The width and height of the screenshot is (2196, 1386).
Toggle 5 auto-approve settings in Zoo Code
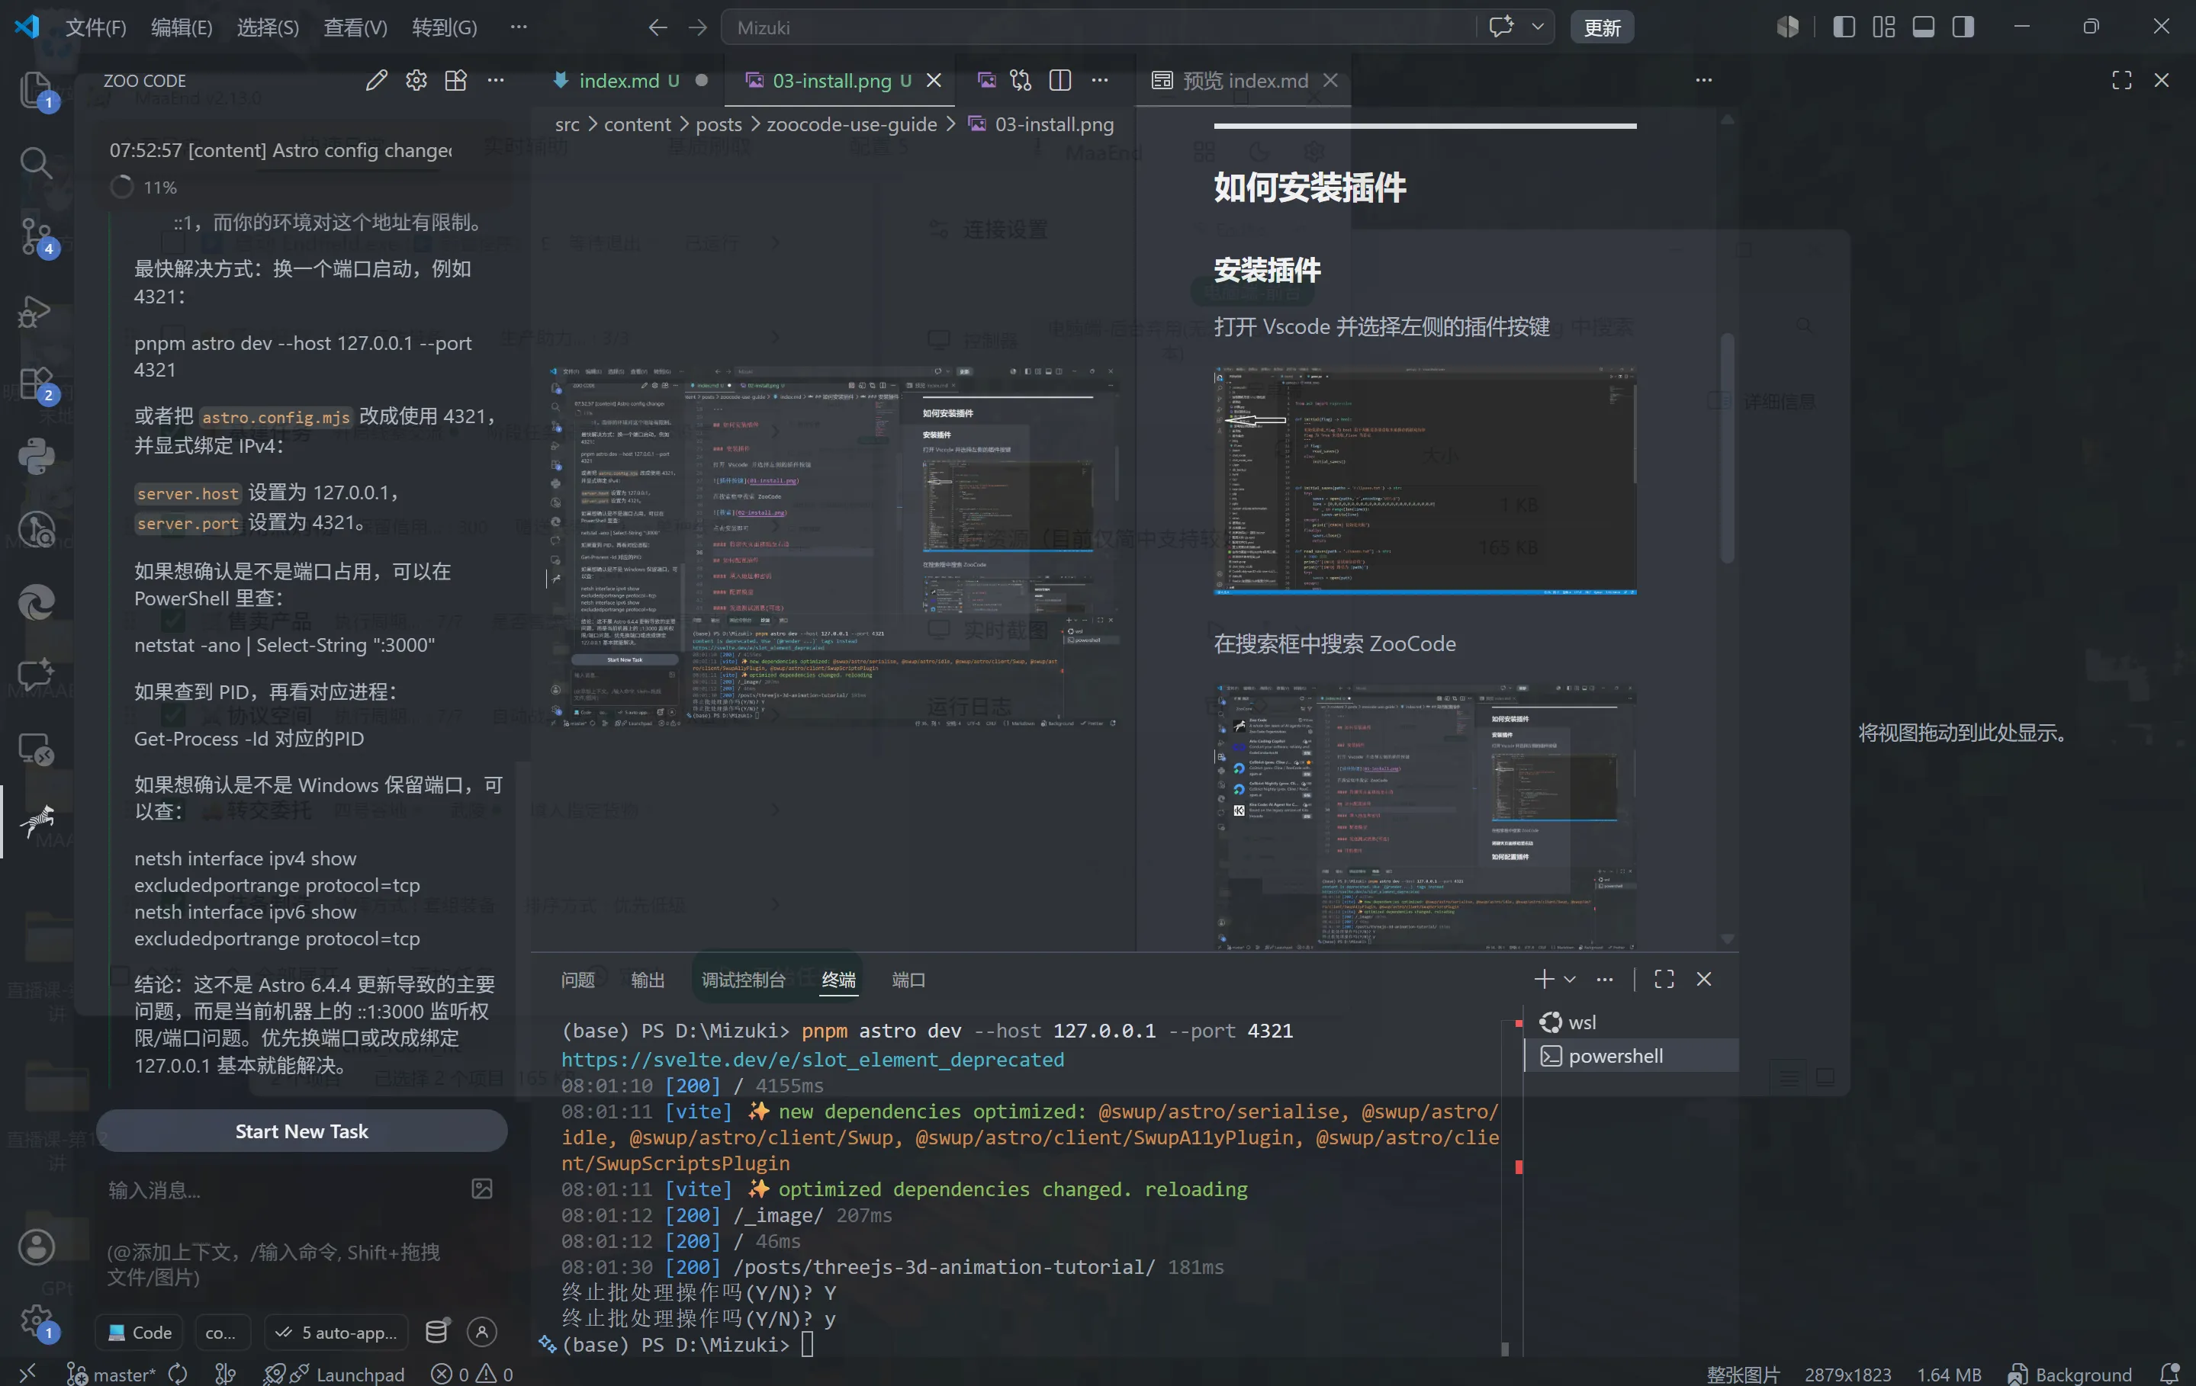click(336, 1332)
